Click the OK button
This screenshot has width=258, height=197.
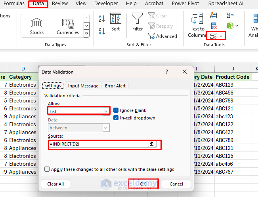click(x=143, y=184)
